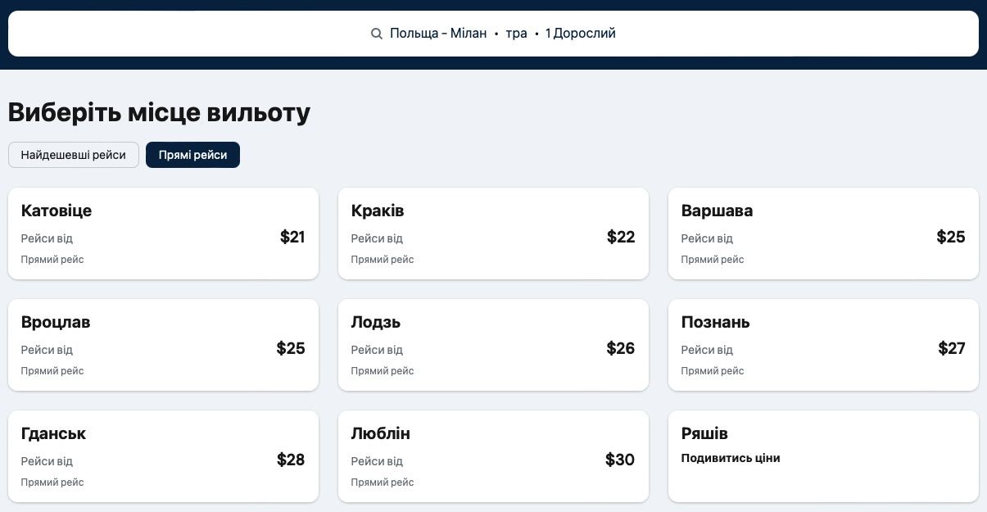This screenshot has height=512, width=987.
Task: Pick Варшава as departure location
Action: click(823, 233)
